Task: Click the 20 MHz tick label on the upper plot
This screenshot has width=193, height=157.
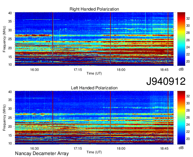Action: click(10, 48)
